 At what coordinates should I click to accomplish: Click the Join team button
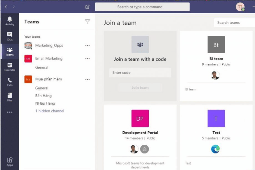point(140,88)
